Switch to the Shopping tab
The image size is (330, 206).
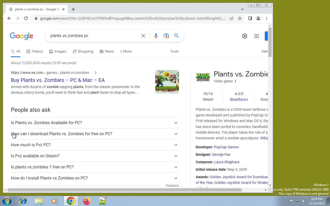pyautogui.click(x=83, y=51)
